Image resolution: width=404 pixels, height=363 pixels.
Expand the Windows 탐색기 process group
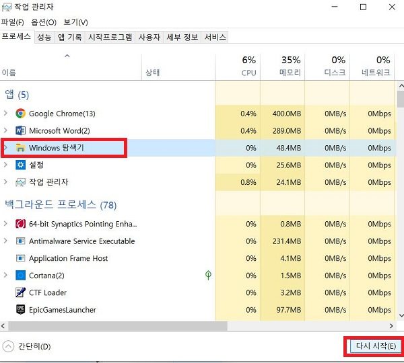pyautogui.click(x=5, y=148)
